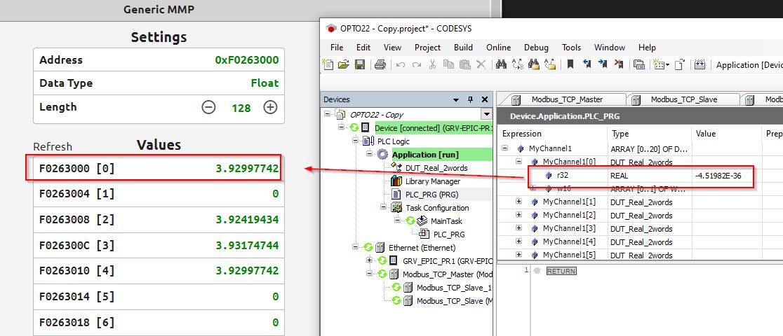Select Modbus_TCP_Slave_1 tree item
Image resolution: width=783 pixels, height=336 pixels.
454,288
